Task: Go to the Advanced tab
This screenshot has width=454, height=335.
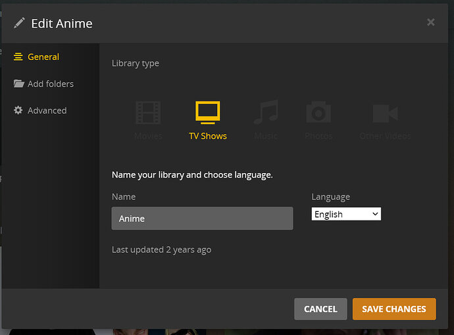Action: coord(40,111)
